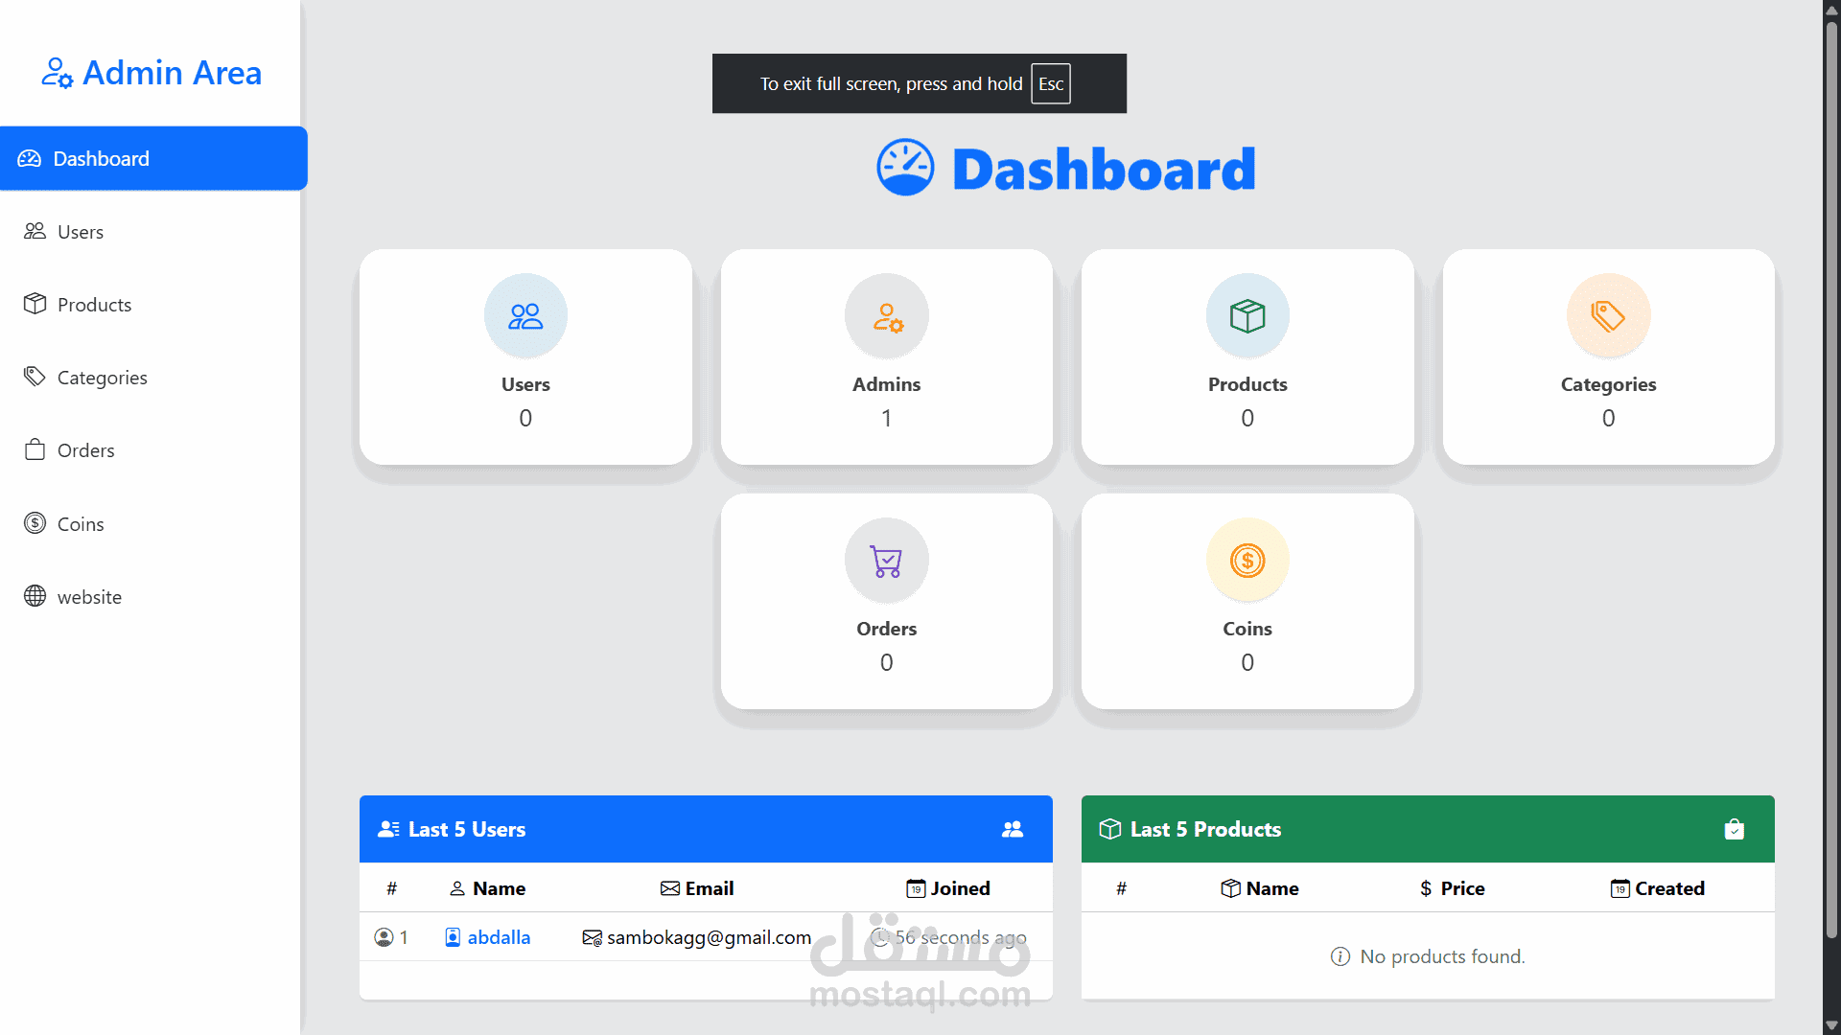Image resolution: width=1841 pixels, height=1035 pixels.
Task: Click the Orders card shopping cart icon
Action: tap(887, 561)
